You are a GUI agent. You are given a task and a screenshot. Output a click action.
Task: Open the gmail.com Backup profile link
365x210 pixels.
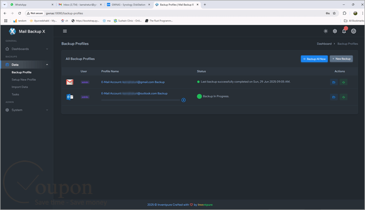(x=133, y=82)
